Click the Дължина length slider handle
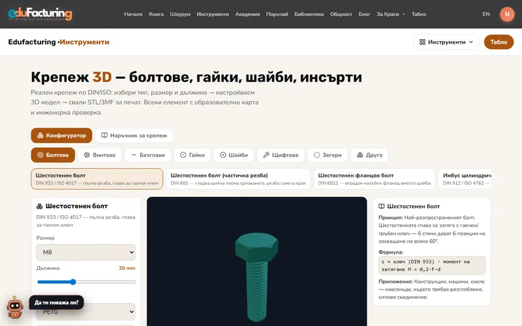The width and height of the screenshot is (522, 326). coord(73,282)
